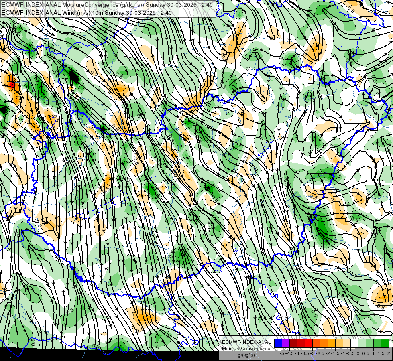Click the -0.5 tick label in legend
The height and width of the screenshot is (361, 393).
click(350, 353)
